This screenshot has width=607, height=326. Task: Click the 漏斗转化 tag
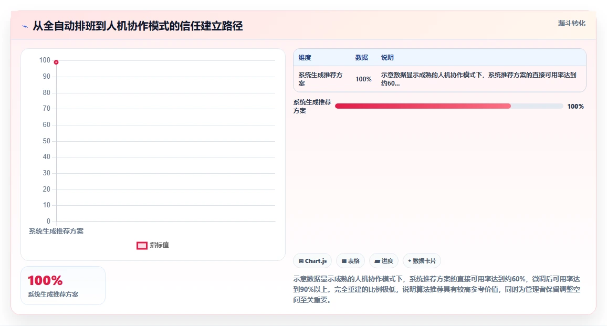coord(571,23)
